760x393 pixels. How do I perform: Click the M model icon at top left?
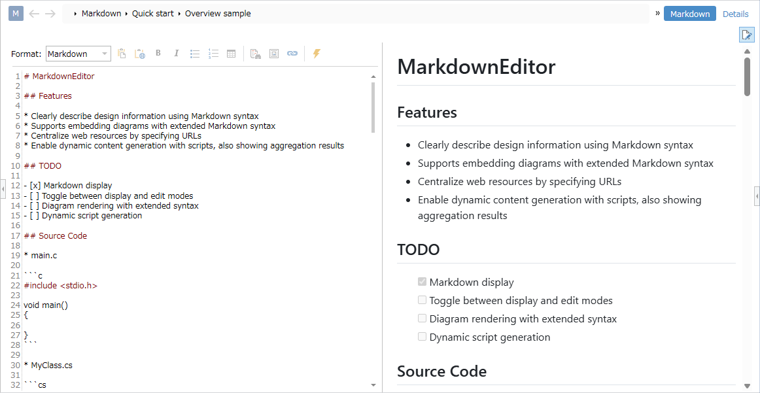[x=16, y=14]
